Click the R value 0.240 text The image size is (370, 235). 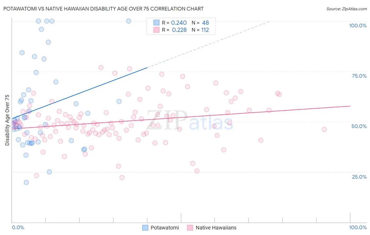coord(179,23)
